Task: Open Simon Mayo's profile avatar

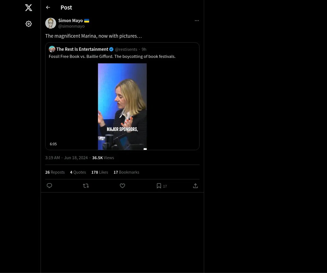Action: pyautogui.click(x=51, y=23)
